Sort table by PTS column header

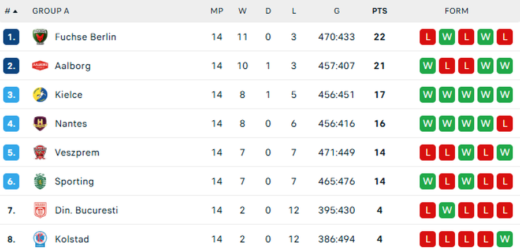380,11
